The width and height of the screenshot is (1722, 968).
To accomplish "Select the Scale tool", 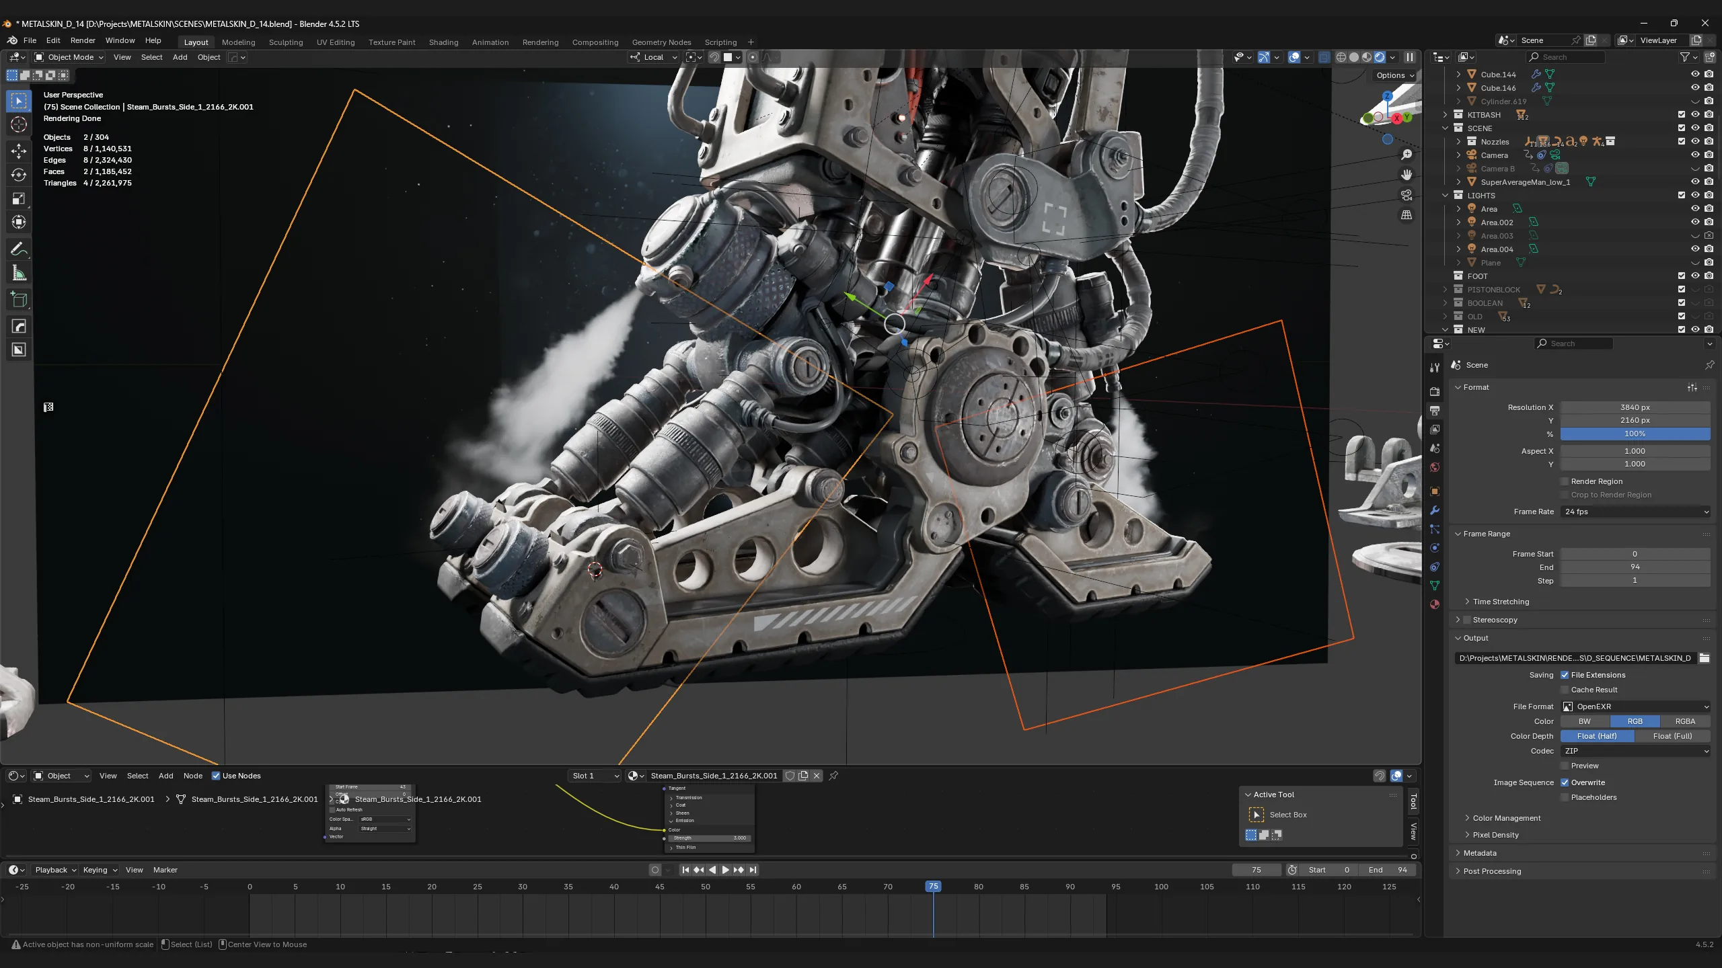I will click(19, 198).
